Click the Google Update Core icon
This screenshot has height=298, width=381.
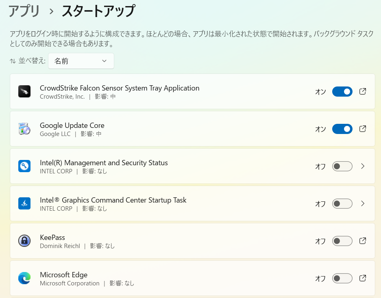coord(24,129)
